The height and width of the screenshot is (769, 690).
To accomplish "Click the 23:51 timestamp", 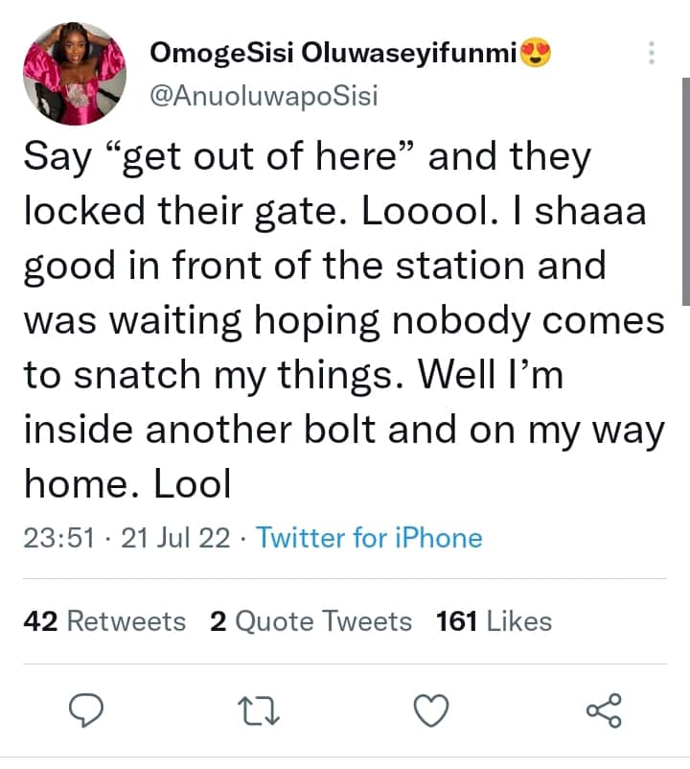I will pos(57,538).
